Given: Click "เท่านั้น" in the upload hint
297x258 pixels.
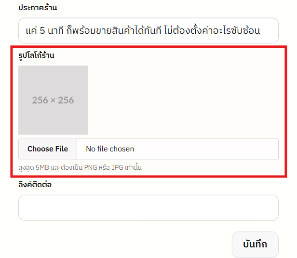Looking at the screenshot, I should (x=130, y=167).
